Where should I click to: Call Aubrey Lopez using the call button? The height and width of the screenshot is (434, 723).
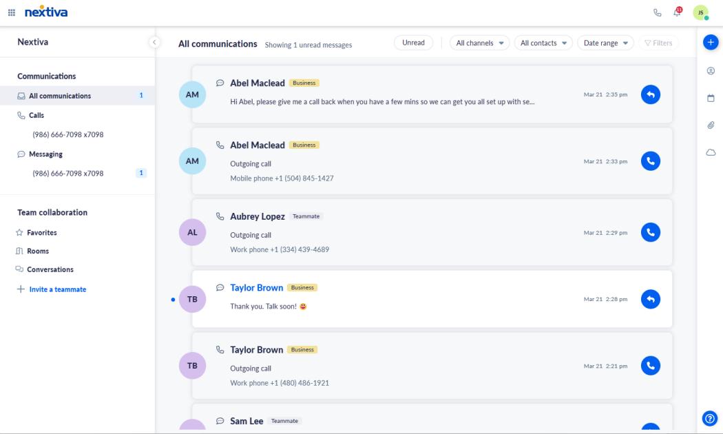[649, 232]
